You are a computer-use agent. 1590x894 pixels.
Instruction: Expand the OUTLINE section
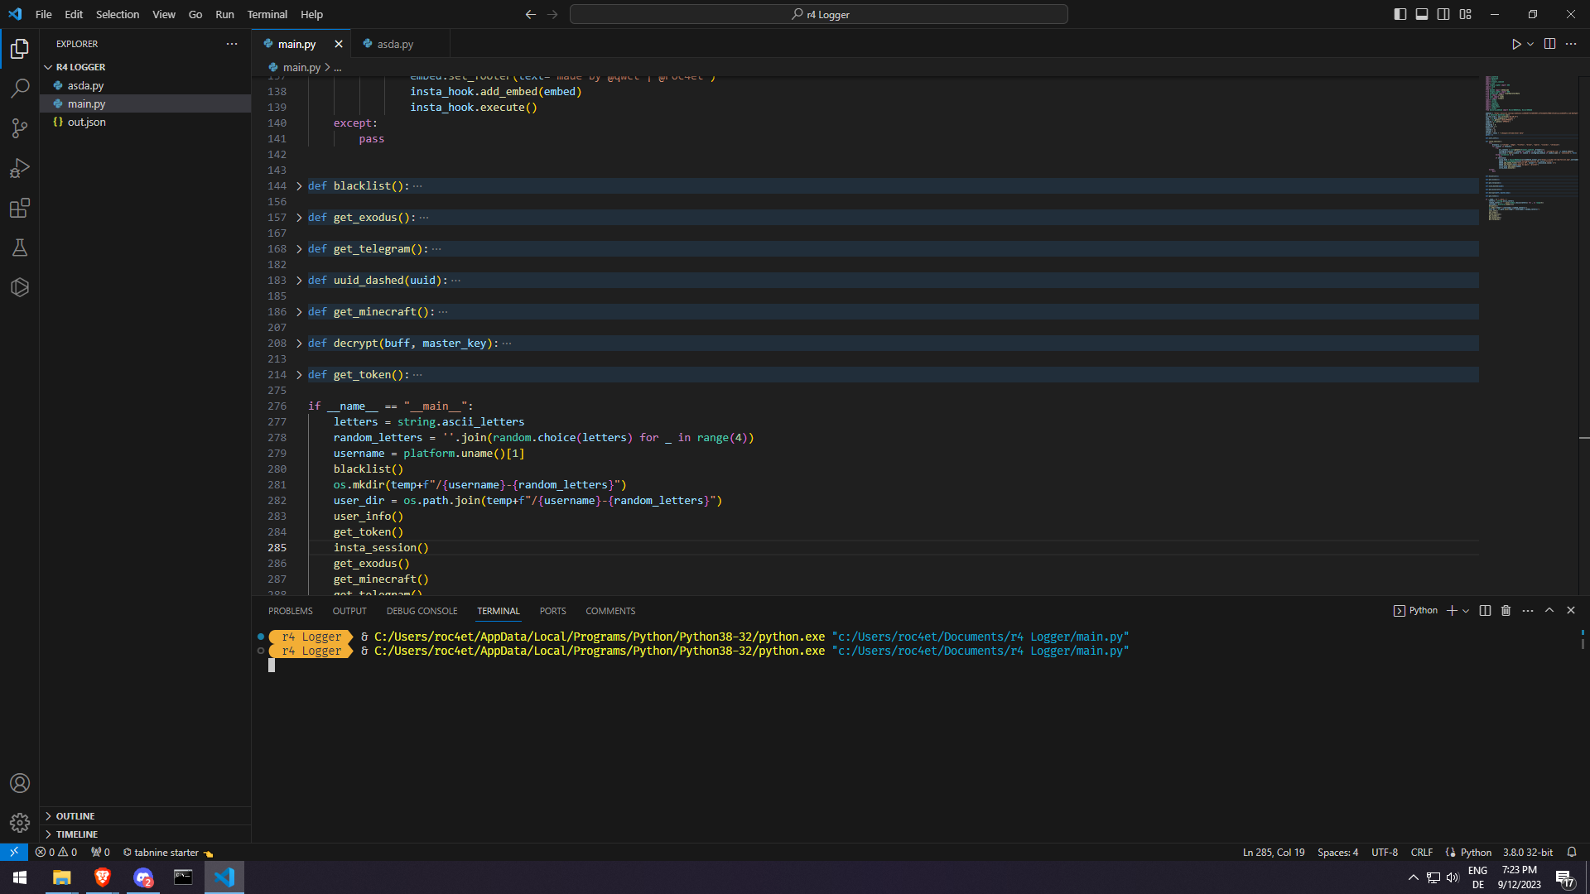75,816
